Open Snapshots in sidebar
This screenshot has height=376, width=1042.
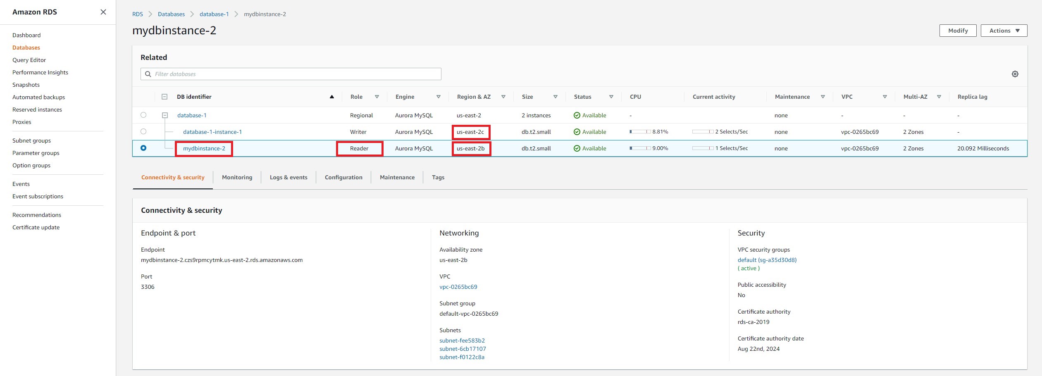pos(26,85)
